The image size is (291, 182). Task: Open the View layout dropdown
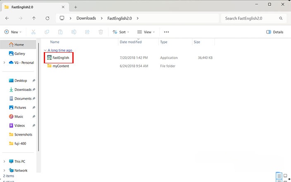146,32
